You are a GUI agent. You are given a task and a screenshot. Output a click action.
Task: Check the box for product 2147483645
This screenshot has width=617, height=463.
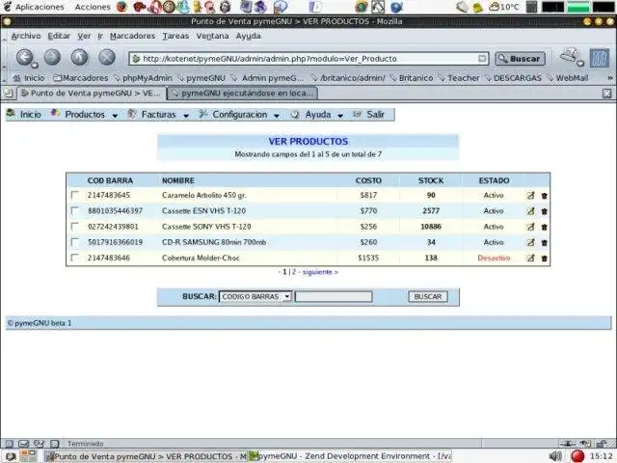click(75, 195)
